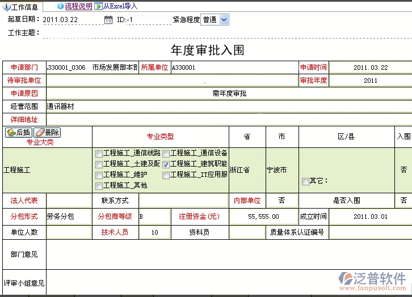Click the calendar icon beside draft date

tap(108, 20)
